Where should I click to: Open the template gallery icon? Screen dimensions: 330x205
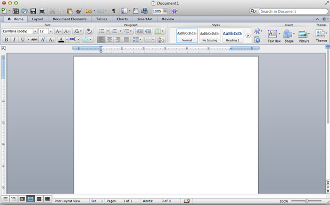[16, 11]
